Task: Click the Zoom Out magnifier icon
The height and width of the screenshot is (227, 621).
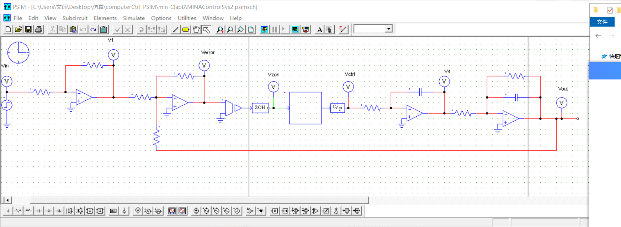Action: (230, 29)
